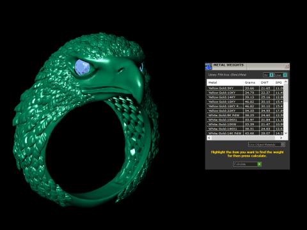
Task: Click the horizontal scroll left arrow
Action: 209,138
